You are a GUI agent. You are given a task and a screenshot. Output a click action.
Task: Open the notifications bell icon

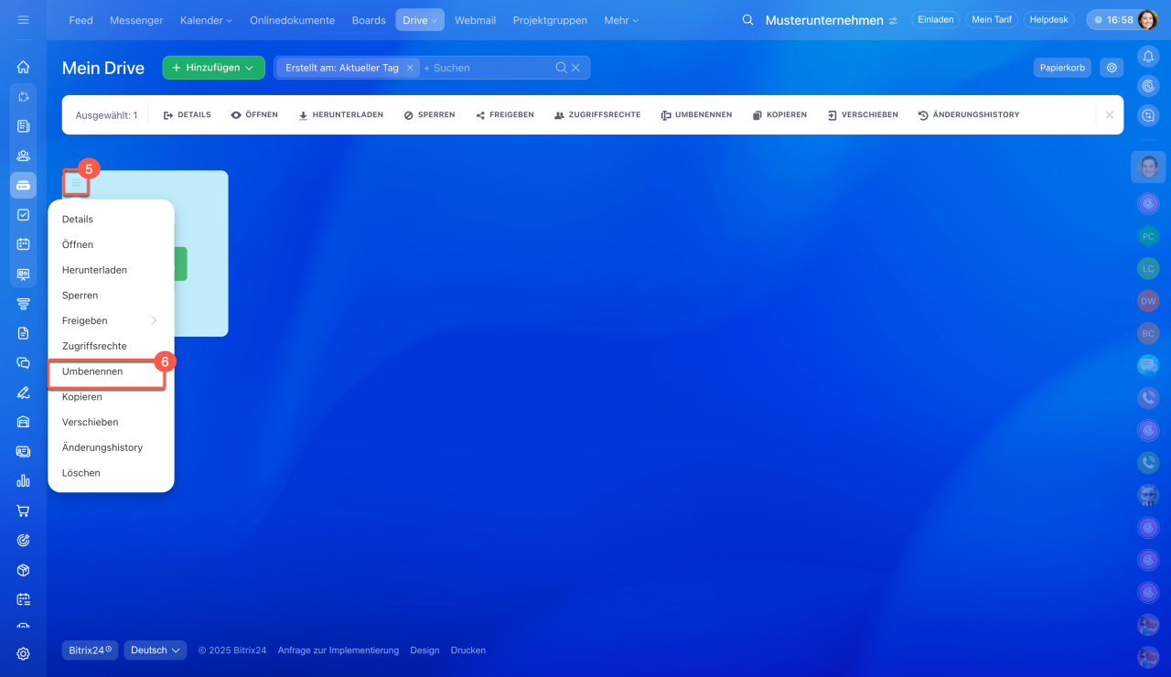point(1148,57)
